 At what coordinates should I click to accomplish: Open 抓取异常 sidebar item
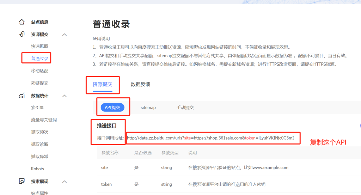click(39, 157)
